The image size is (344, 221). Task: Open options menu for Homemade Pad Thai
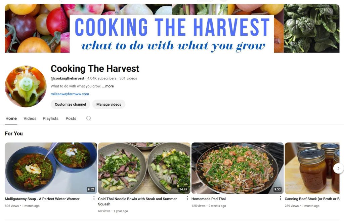(281, 198)
